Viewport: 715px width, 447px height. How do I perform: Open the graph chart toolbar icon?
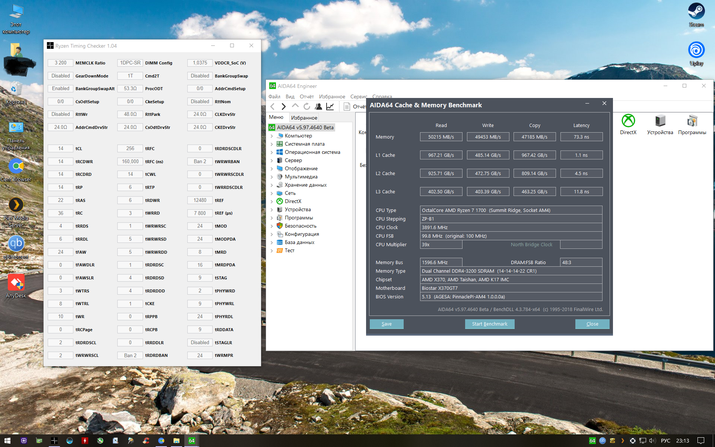pyautogui.click(x=330, y=107)
